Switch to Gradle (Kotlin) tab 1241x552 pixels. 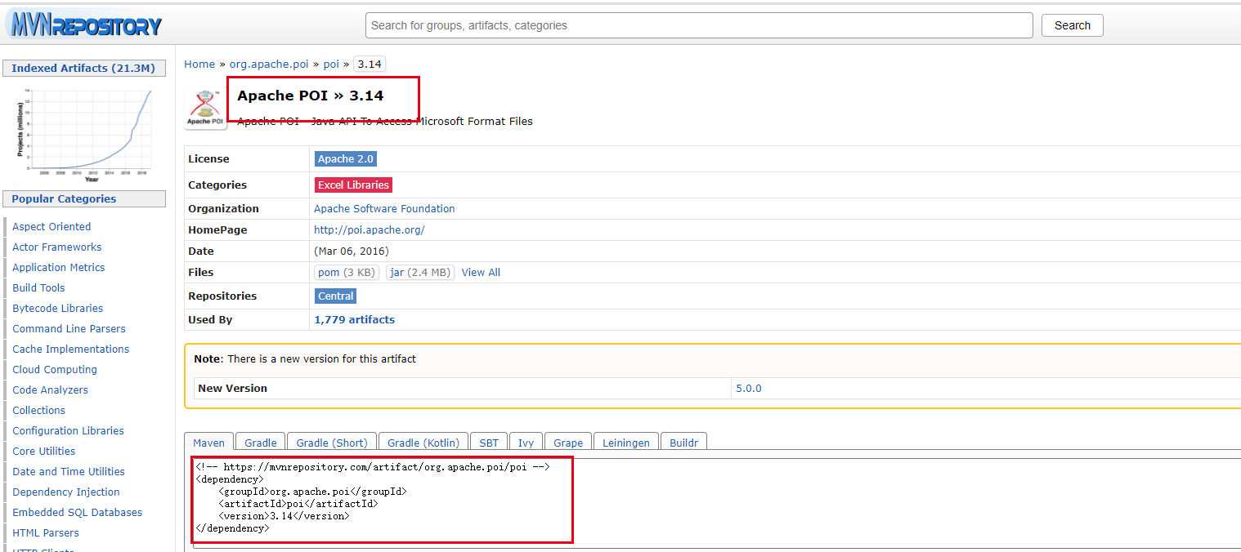click(x=424, y=443)
